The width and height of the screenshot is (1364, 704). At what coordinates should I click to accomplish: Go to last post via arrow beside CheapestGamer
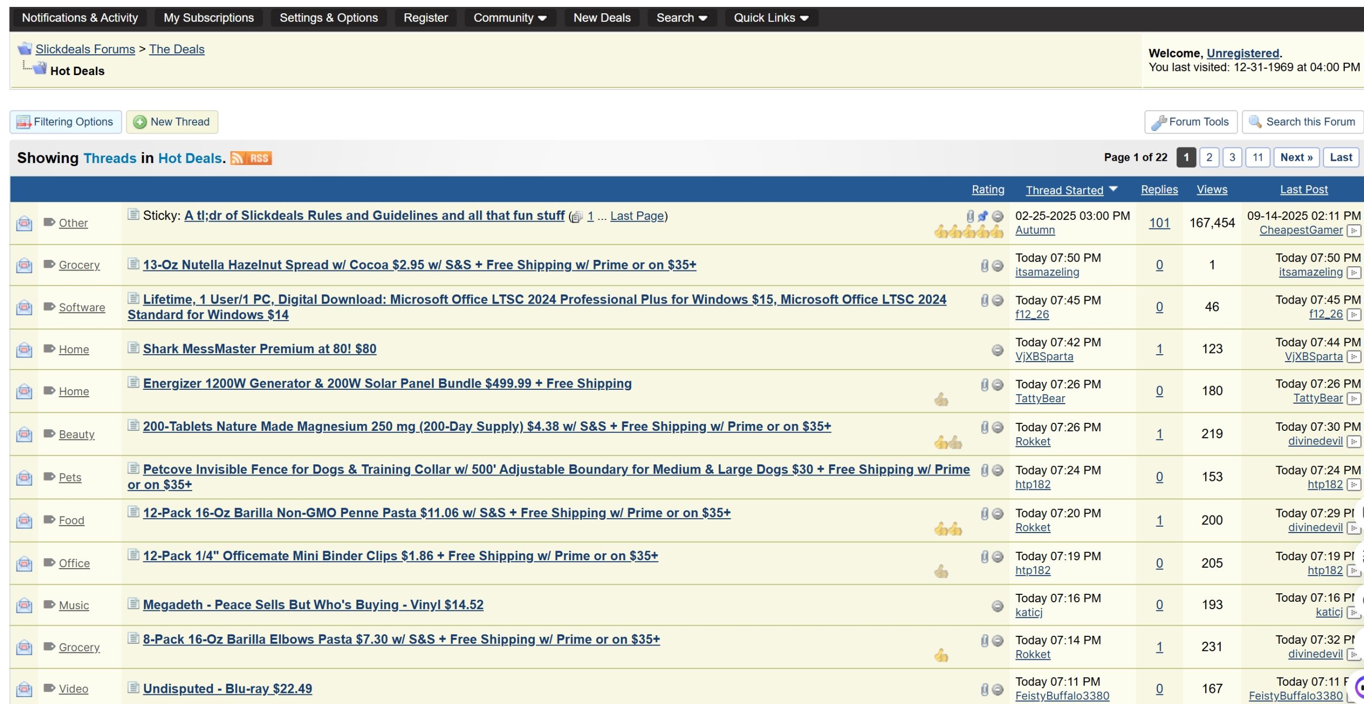tap(1354, 231)
